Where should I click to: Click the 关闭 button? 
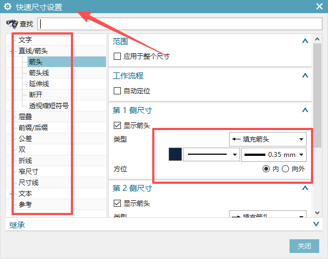[x=304, y=246]
